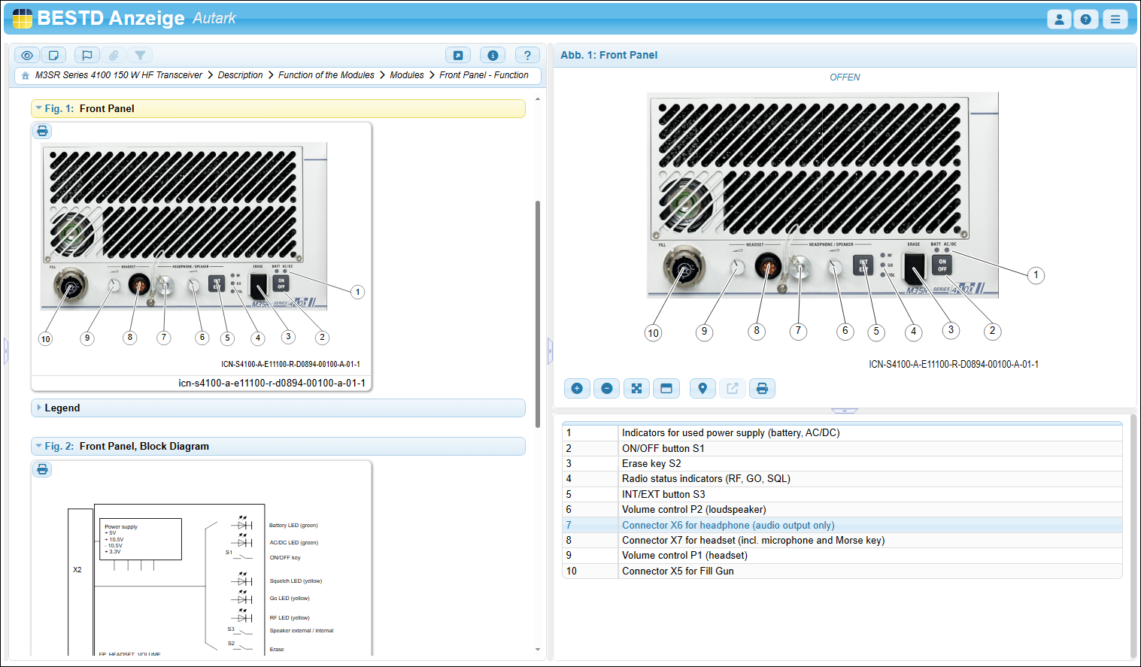Collapse Fig. 1 Front Panel section
The height and width of the screenshot is (667, 1141).
point(39,108)
